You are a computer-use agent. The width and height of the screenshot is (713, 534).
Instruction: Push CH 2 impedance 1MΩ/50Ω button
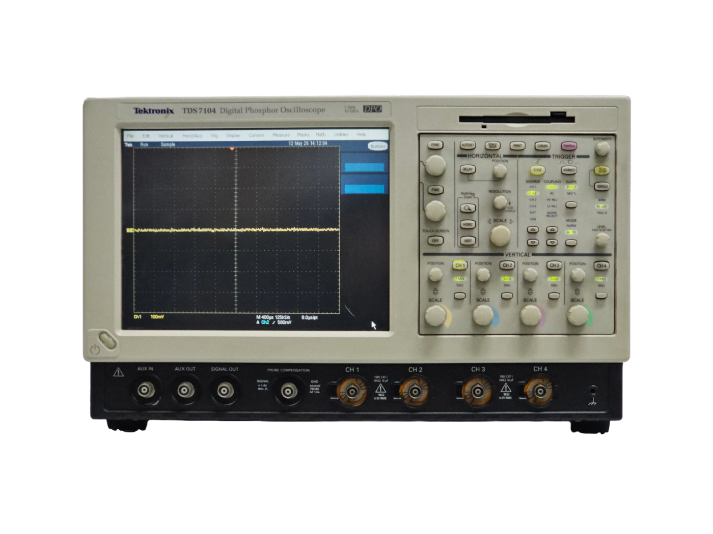507,295
